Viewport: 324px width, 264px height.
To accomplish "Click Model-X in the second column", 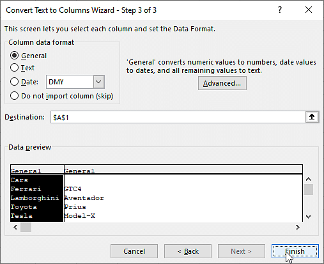I will click(80, 216).
